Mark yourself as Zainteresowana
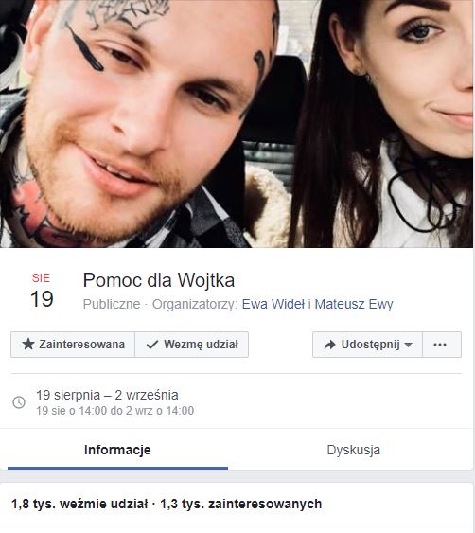 coord(73,345)
